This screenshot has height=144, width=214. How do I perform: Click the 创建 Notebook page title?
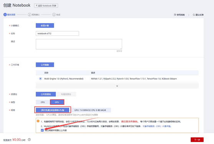click(17, 5)
